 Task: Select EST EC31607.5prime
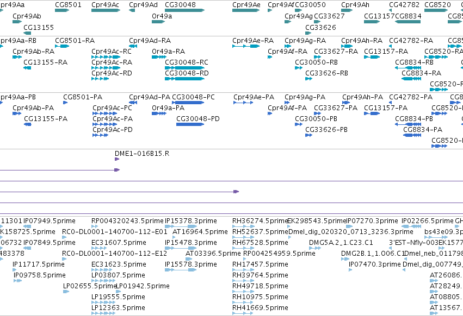point(119,243)
